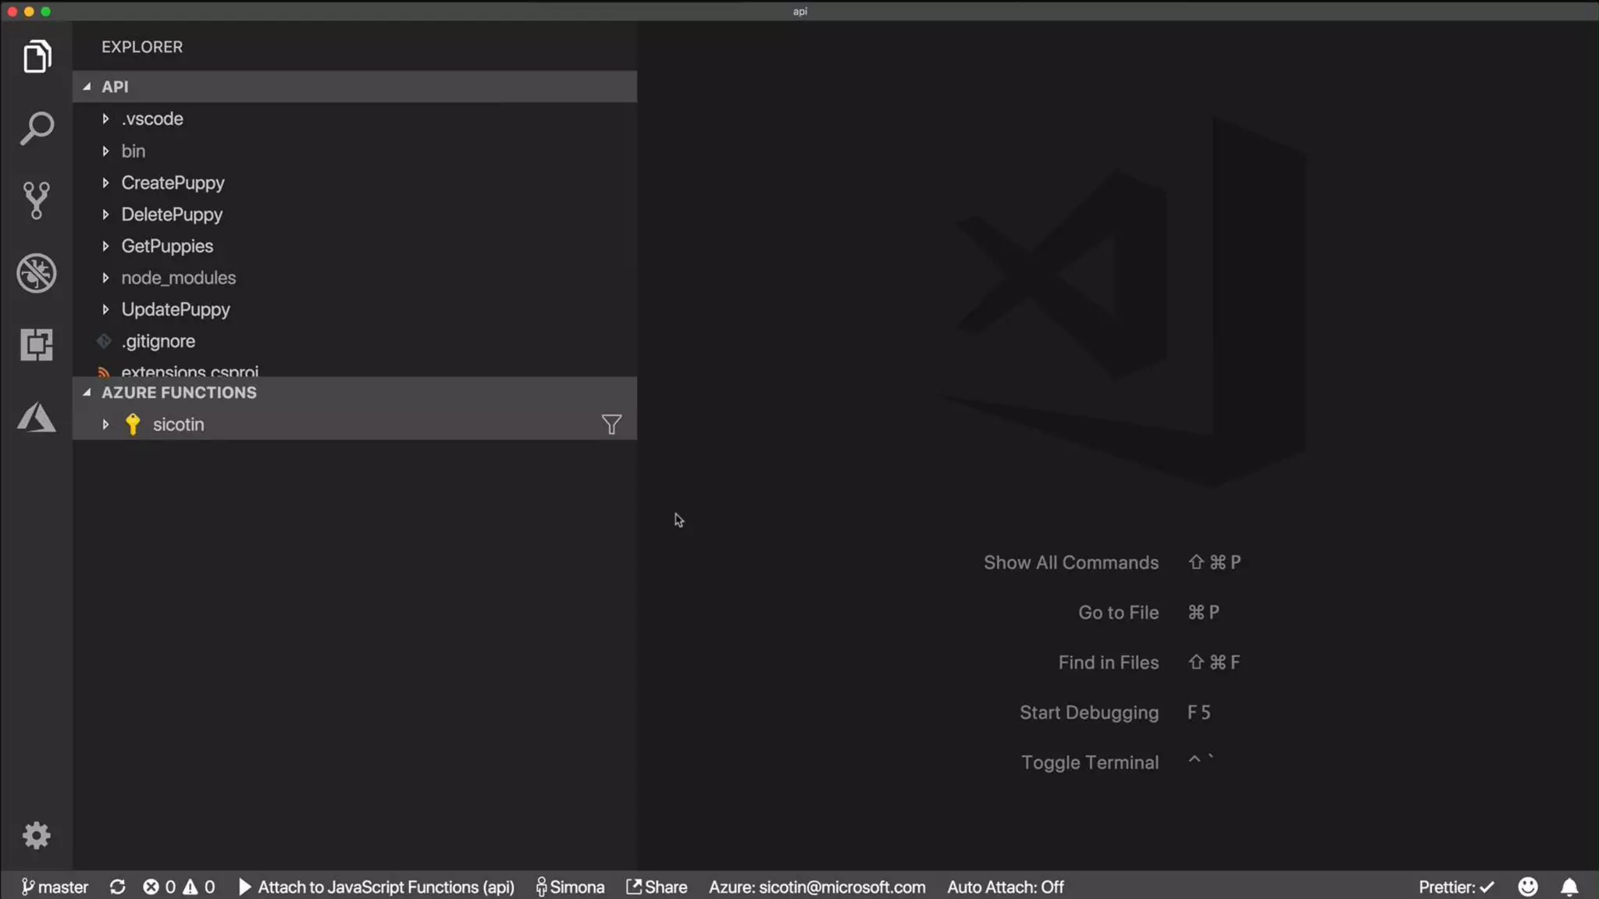Open notifications bell in status bar
Image resolution: width=1599 pixels, height=899 pixels.
1569,887
